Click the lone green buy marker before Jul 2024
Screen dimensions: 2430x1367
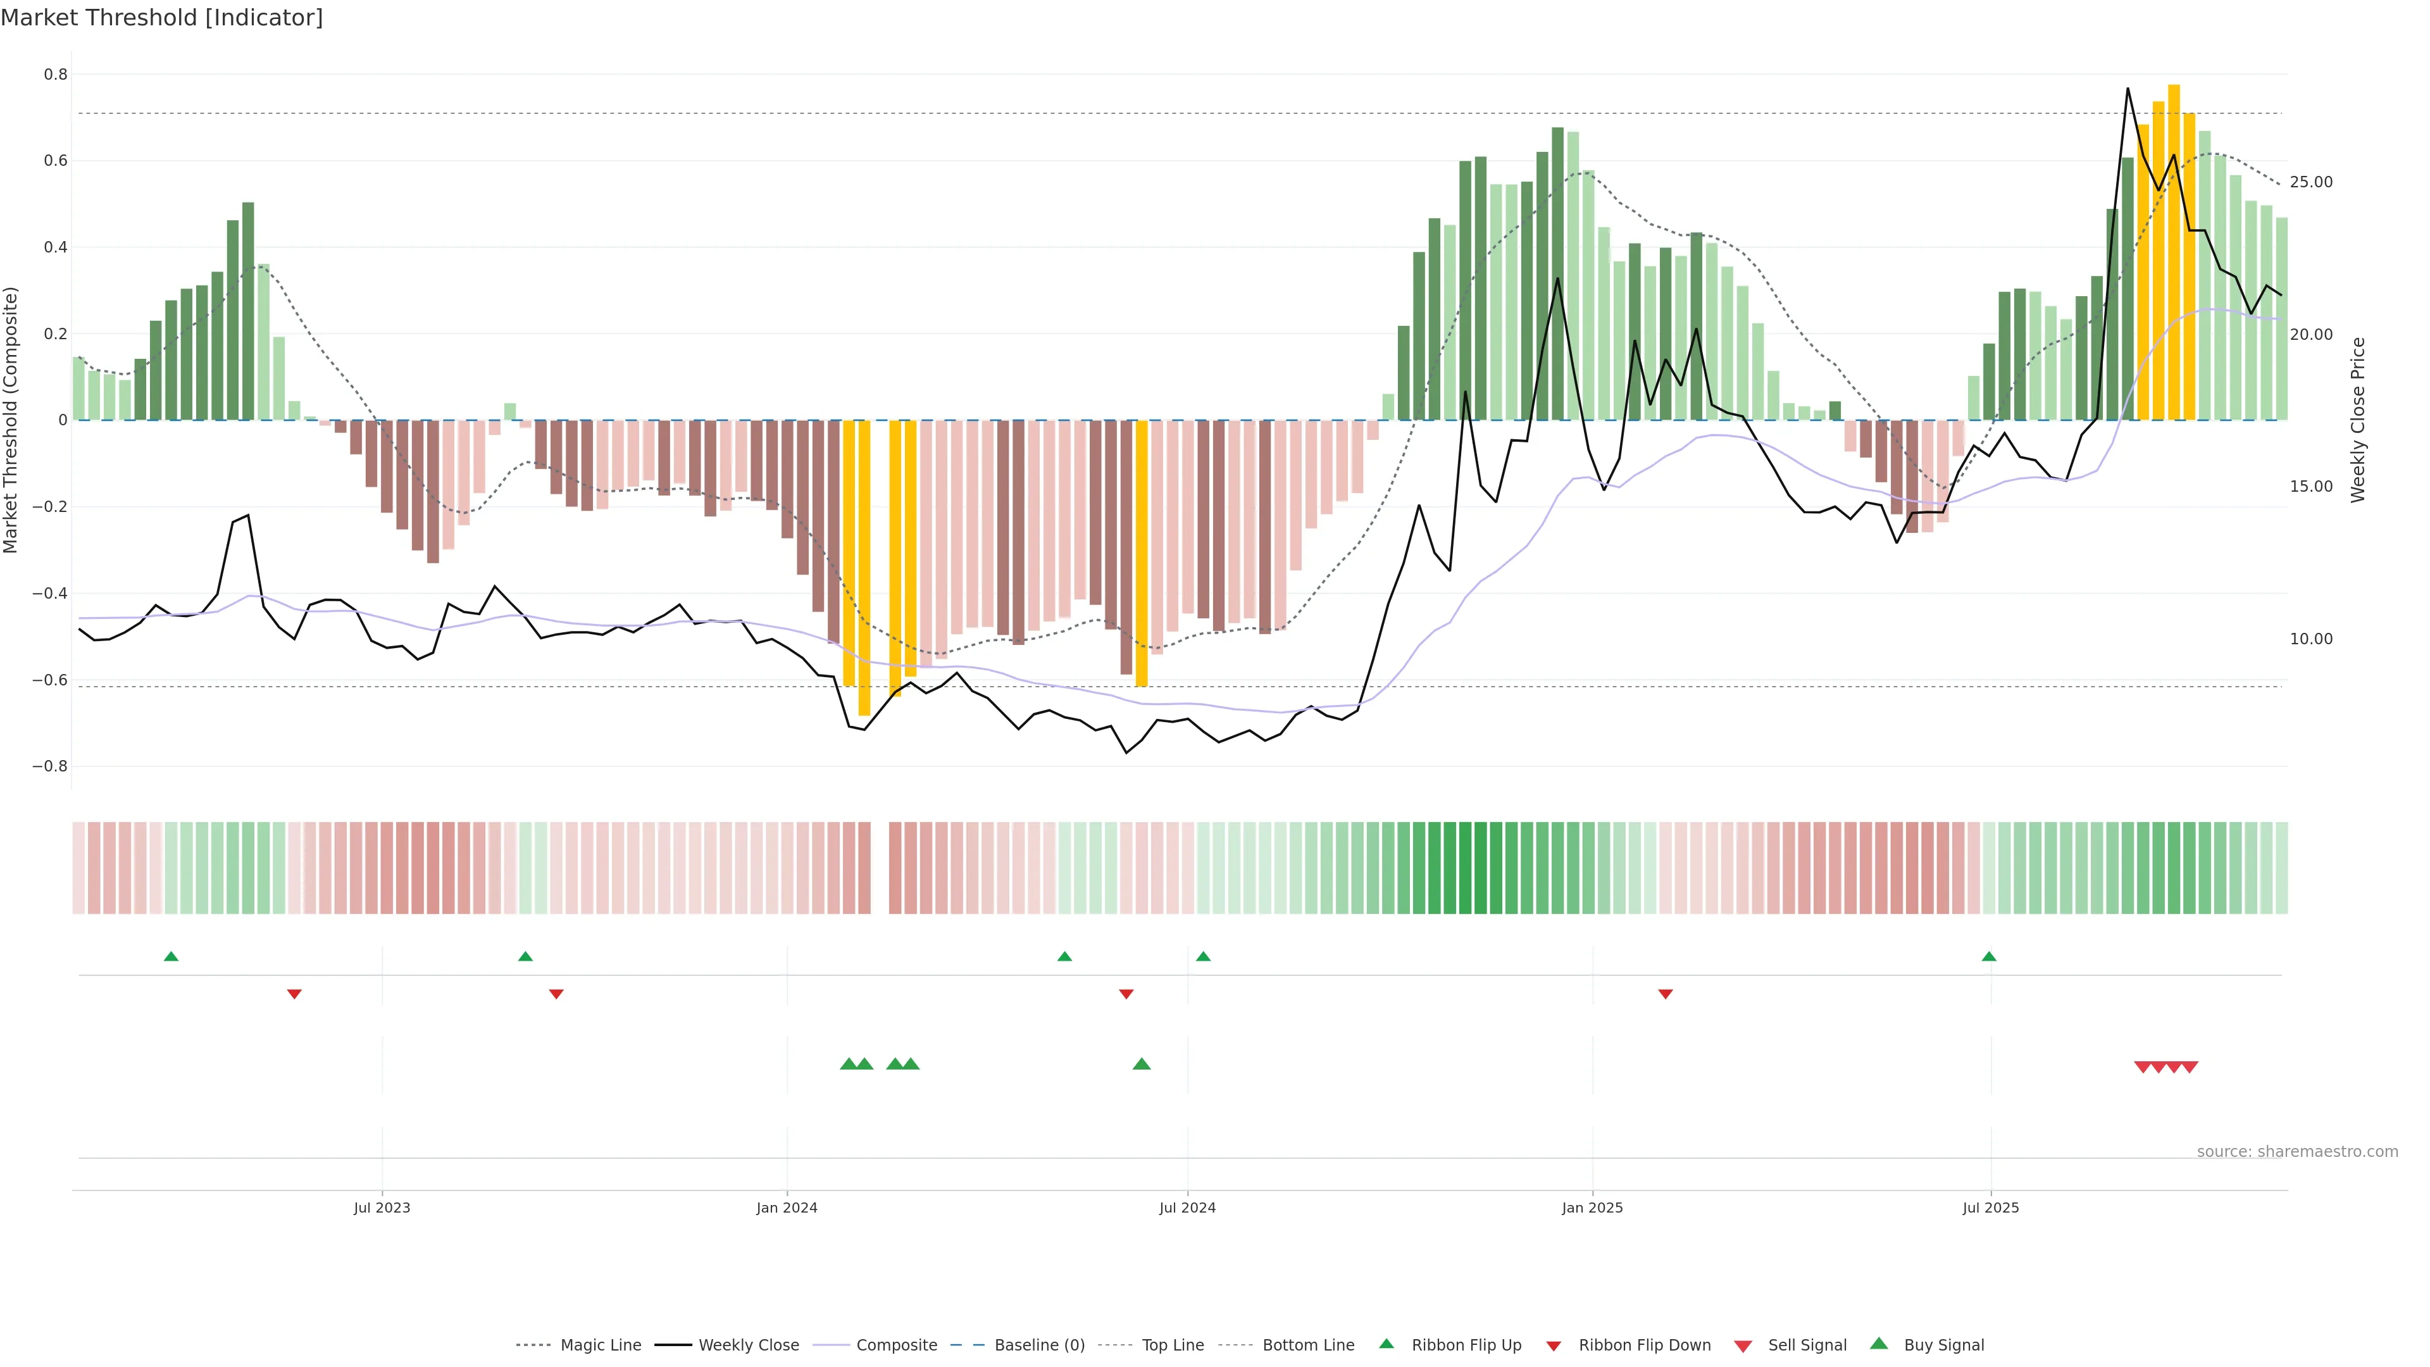point(1142,1064)
